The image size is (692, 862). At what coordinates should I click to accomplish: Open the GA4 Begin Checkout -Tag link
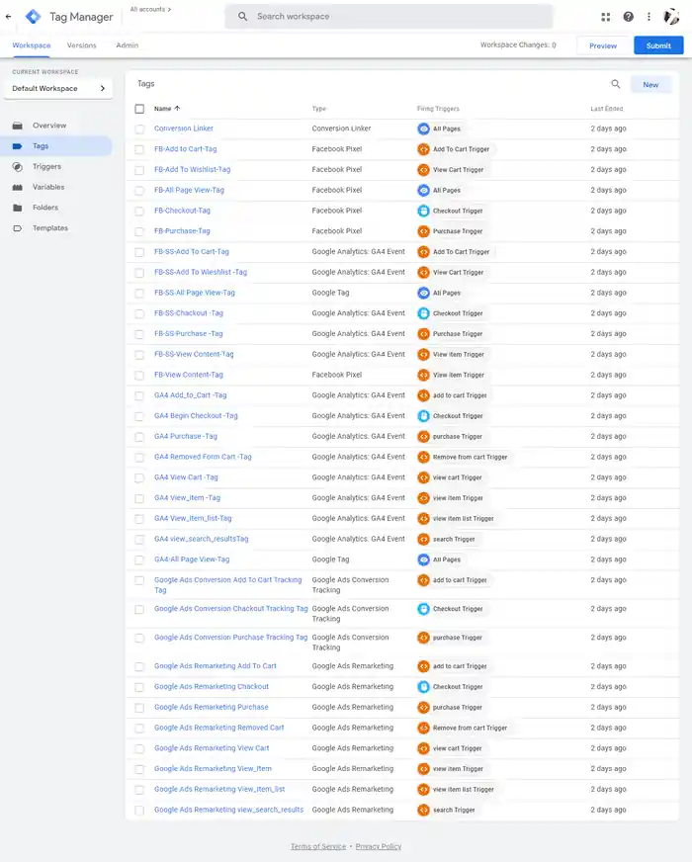pos(196,415)
